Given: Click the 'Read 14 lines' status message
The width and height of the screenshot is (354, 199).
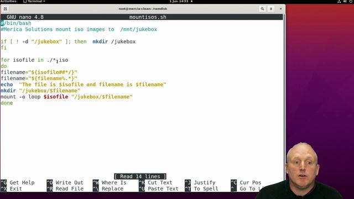Looking at the screenshot, I should (x=140, y=176).
